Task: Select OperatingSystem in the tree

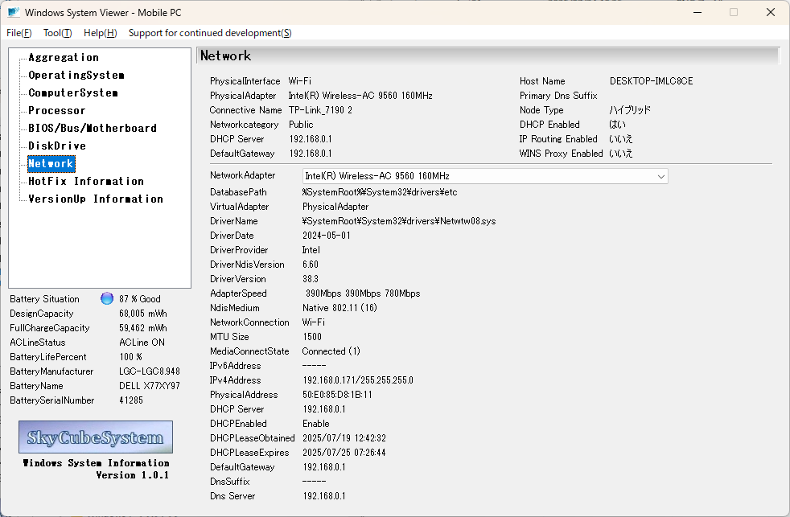Action: [x=76, y=75]
